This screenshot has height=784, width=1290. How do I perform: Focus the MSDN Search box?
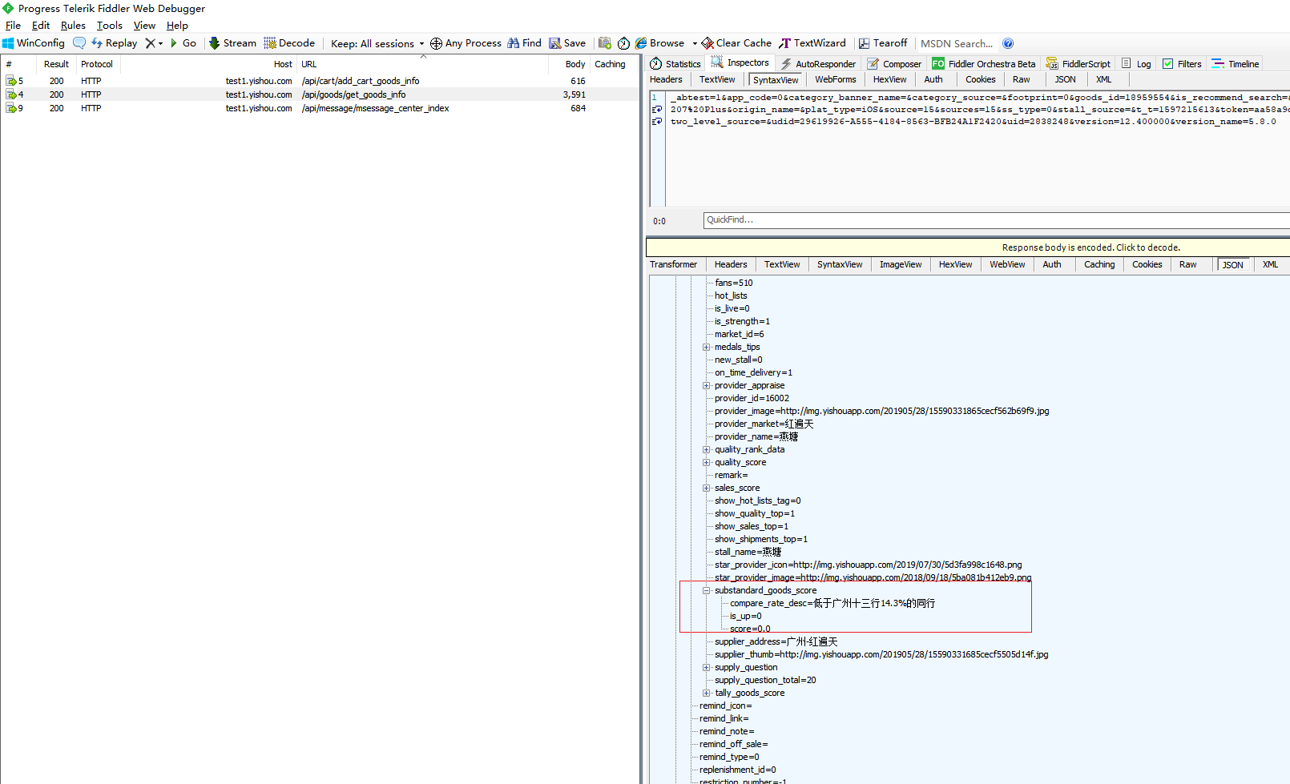click(957, 43)
